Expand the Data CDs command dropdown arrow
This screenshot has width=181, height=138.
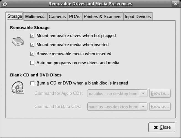143,106
